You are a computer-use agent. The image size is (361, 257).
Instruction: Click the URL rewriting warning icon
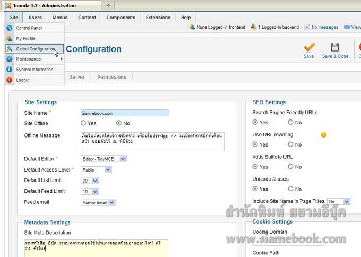point(324,134)
